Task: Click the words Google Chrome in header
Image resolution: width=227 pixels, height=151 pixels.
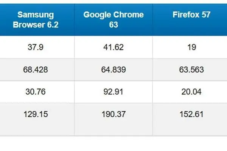Action: tap(113, 15)
